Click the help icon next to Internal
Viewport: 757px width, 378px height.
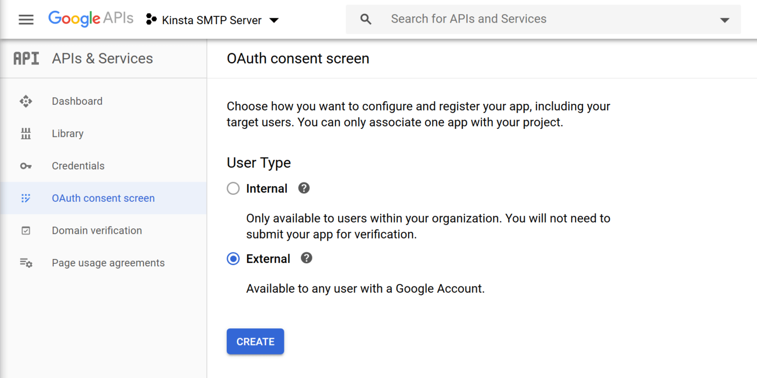click(304, 188)
